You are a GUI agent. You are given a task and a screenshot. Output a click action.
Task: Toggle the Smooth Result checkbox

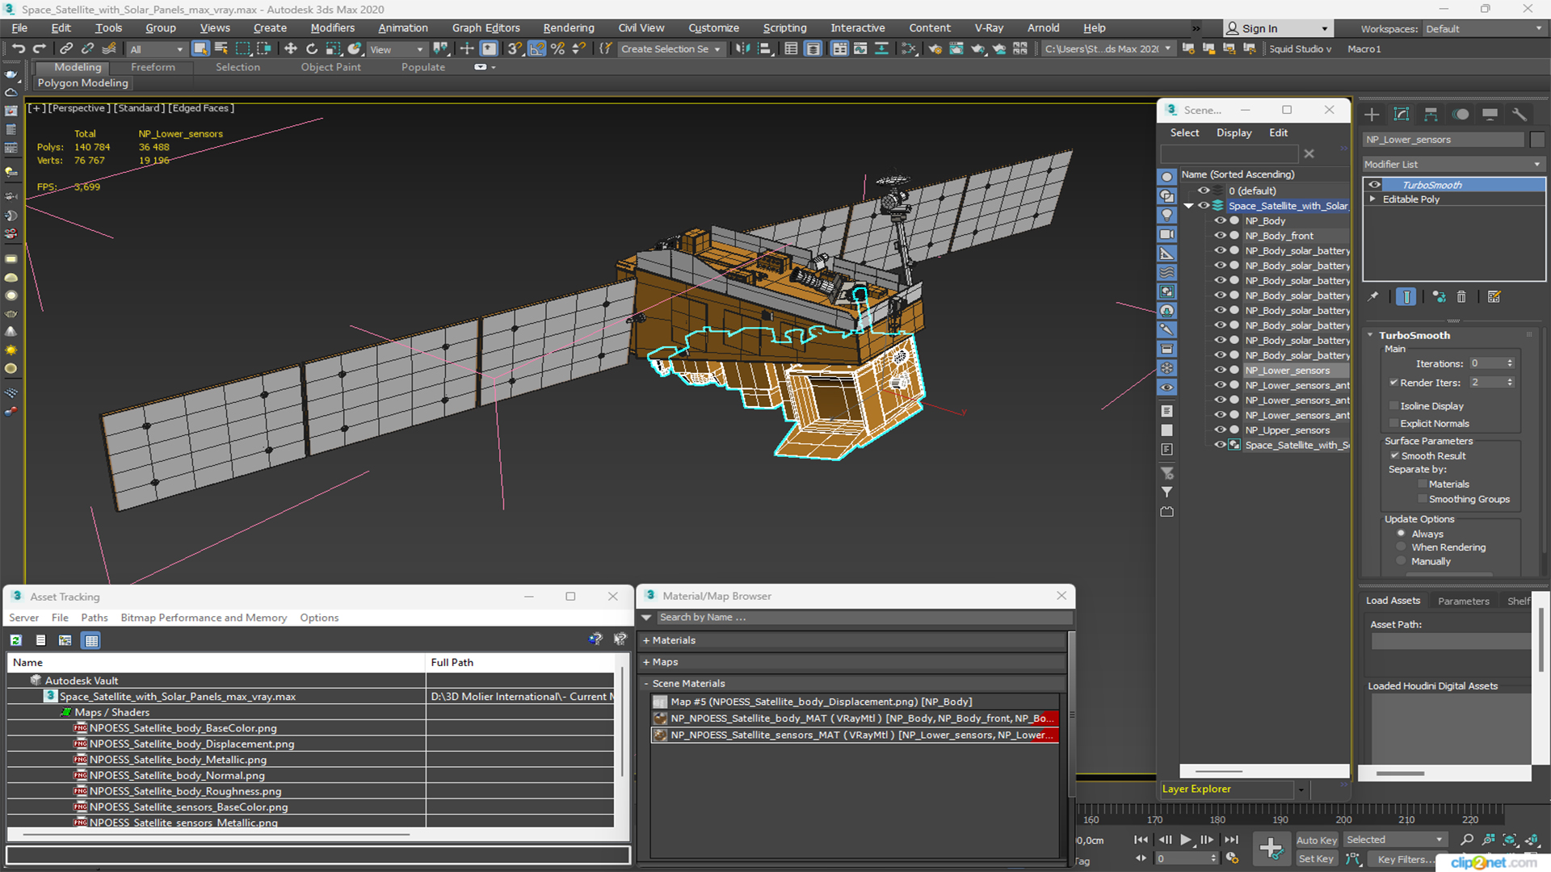[1394, 456]
